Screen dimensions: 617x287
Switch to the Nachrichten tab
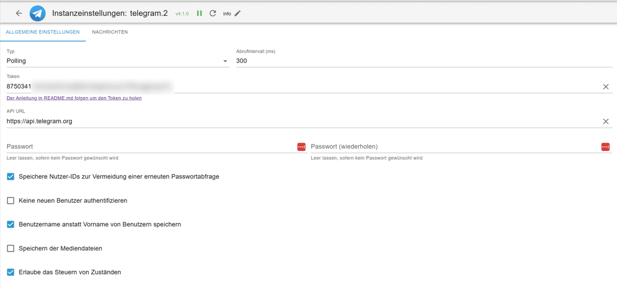[x=110, y=32]
